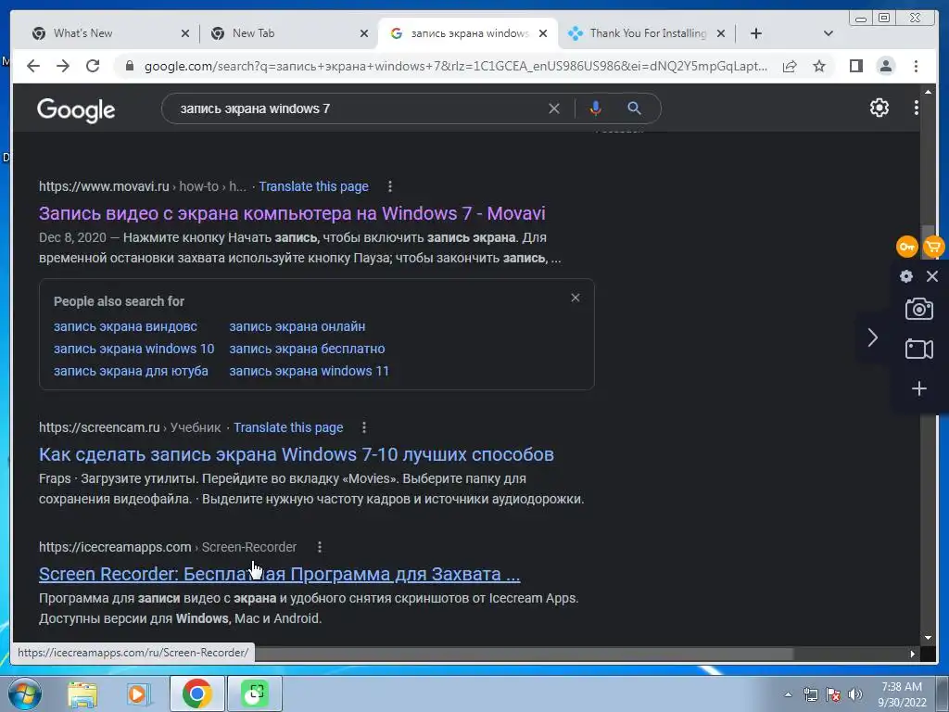The image size is (949, 712).
Task: Start voice search with microphone
Action: (x=596, y=108)
